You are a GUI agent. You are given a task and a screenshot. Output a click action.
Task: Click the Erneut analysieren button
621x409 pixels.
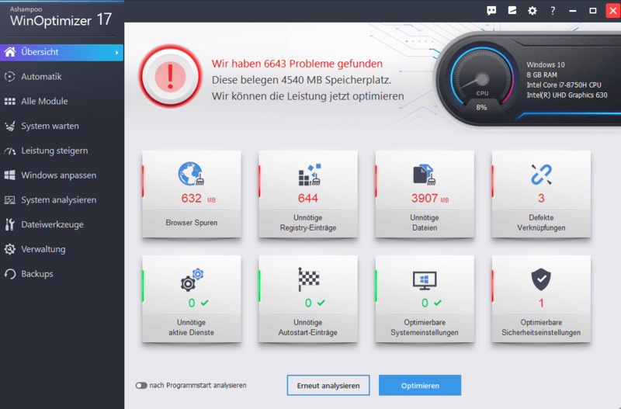[328, 385]
